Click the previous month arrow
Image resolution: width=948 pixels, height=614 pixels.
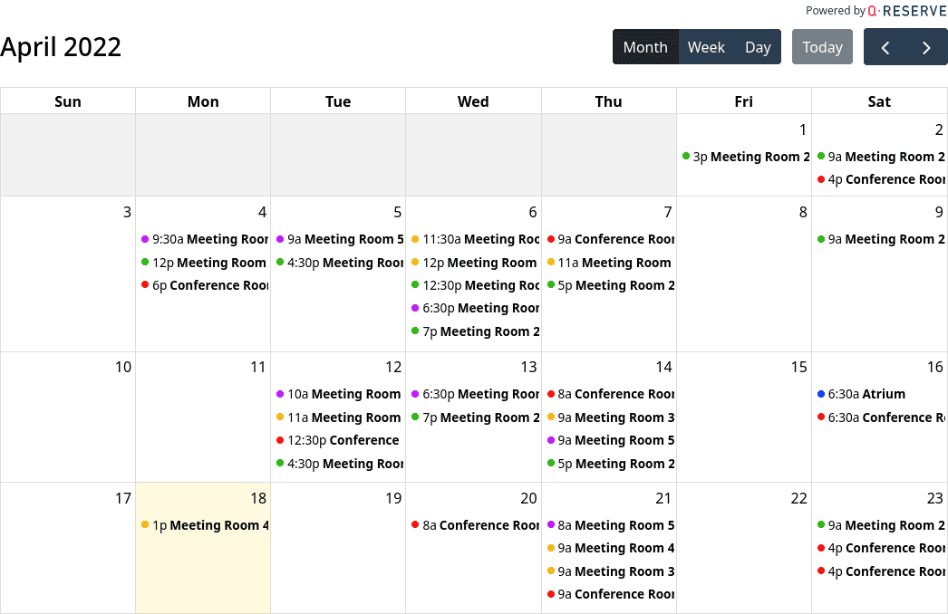pos(885,46)
